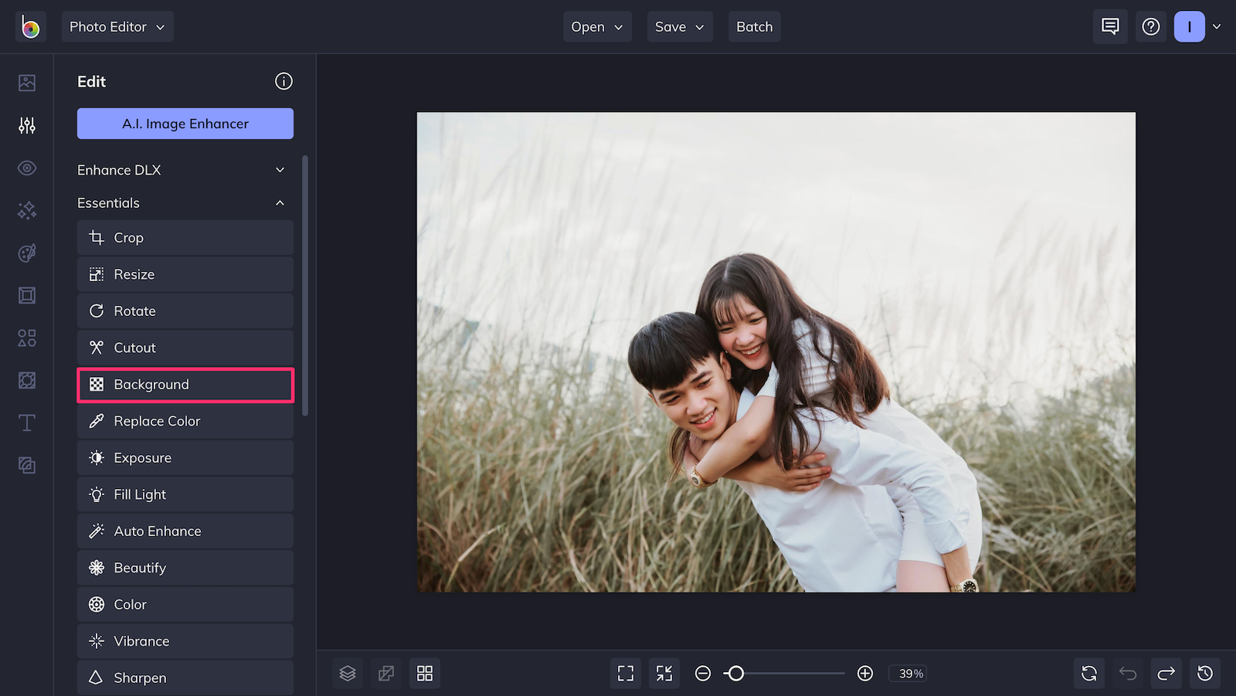Click the A.I. Image Enhancer button

pyautogui.click(x=185, y=123)
